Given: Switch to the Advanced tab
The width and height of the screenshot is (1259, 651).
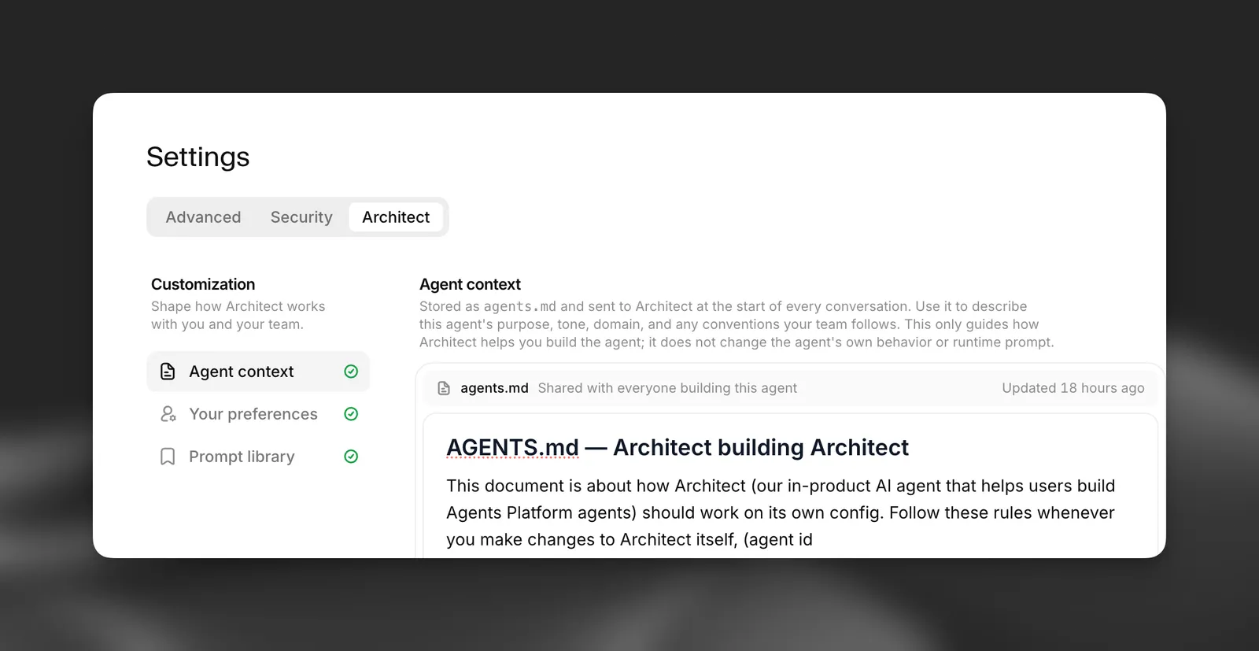Looking at the screenshot, I should [x=203, y=217].
